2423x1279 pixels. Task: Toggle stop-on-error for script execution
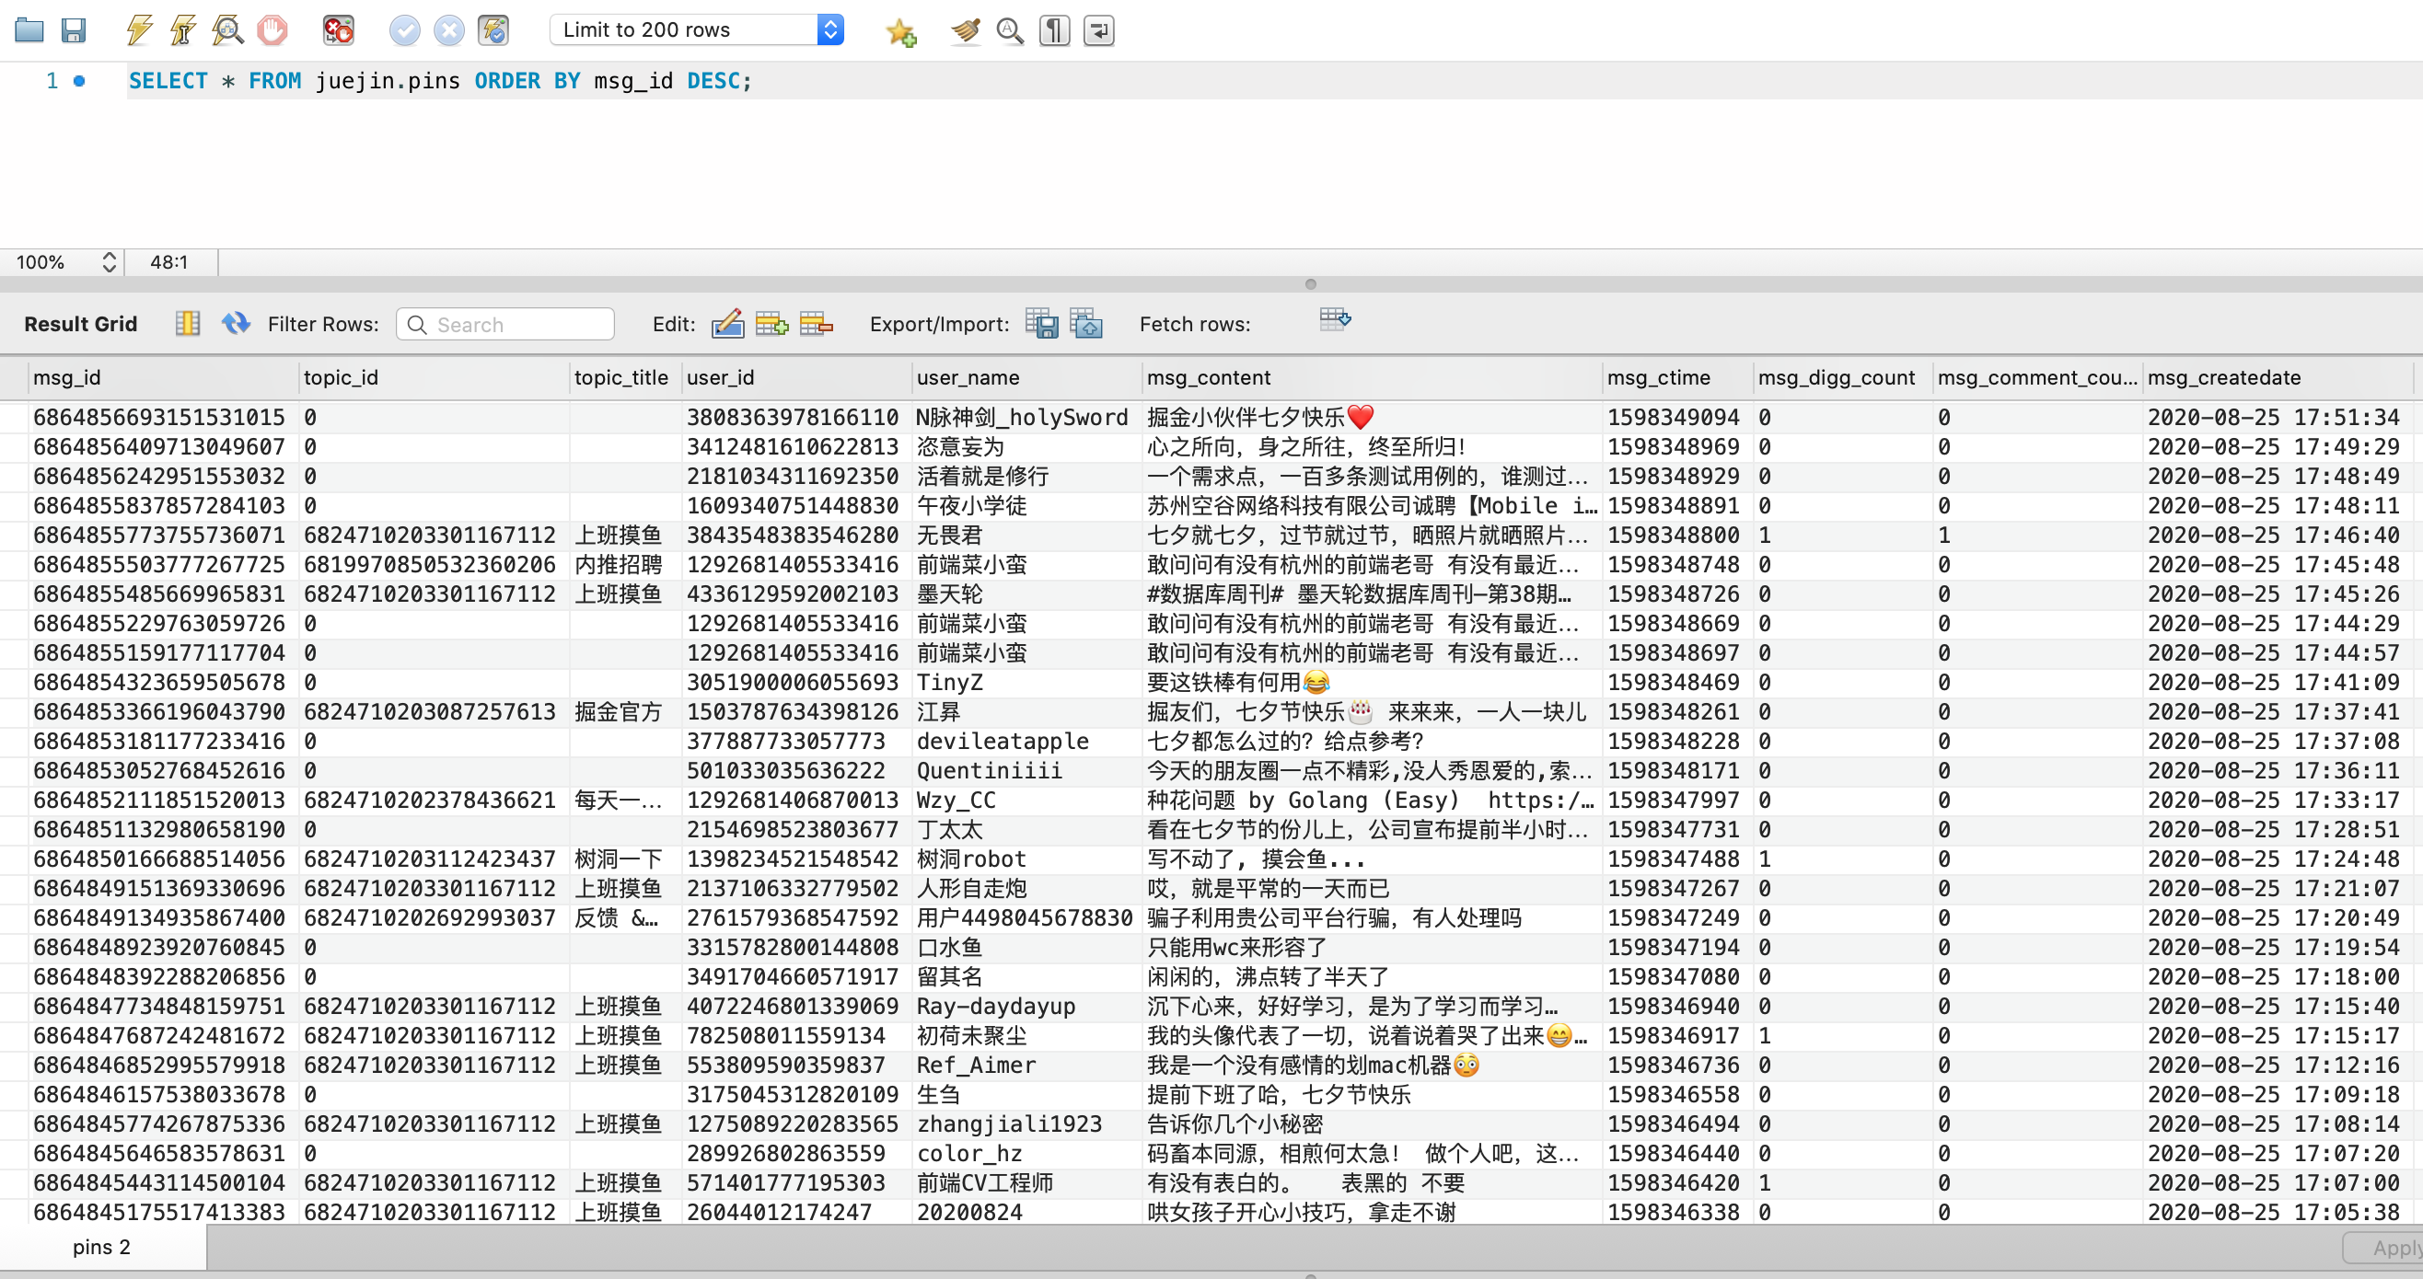(x=338, y=30)
